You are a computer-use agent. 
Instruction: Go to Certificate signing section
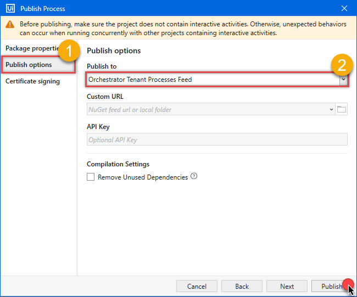[32, 81]
